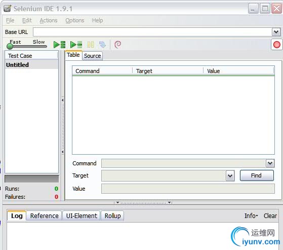Click the Command column header
Screen dimensions: 283x250
(x=102, y=71)
